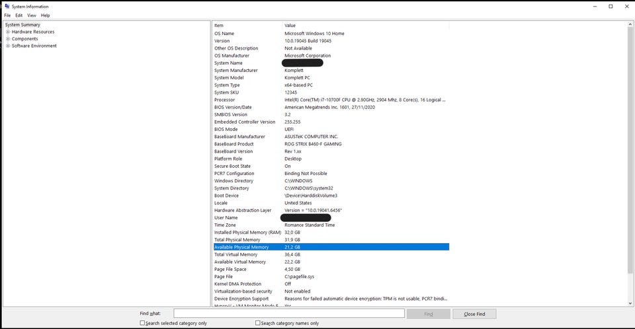Select the Device Encryption Support row

(331, 299)
